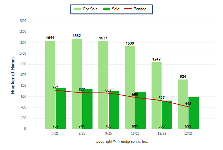Click the 11/25 x-axis label
The width and height of the screenshot is (223, 150).
point(162,133)
